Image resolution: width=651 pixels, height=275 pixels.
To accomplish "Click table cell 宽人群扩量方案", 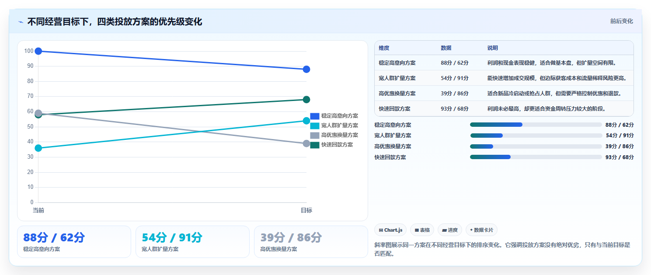I will click(397, 78).
